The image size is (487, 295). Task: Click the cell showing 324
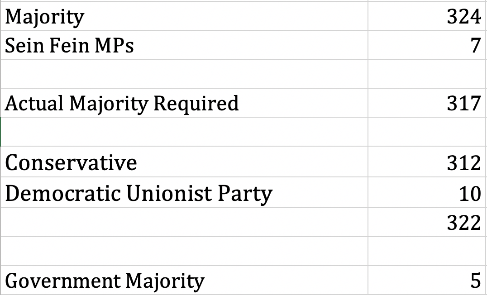coord(427,17)
